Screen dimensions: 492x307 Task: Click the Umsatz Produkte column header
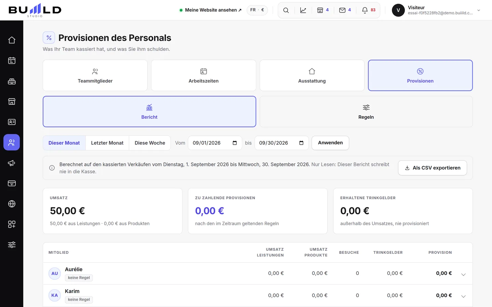tap(316, 252)
